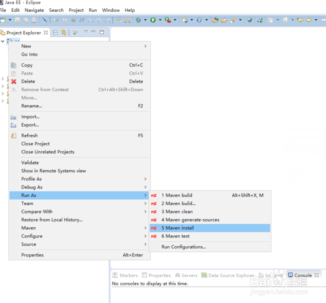Screen dimensions: 326x303
Task: Maximize the Project Explorer panel
Action: [102, 32]
